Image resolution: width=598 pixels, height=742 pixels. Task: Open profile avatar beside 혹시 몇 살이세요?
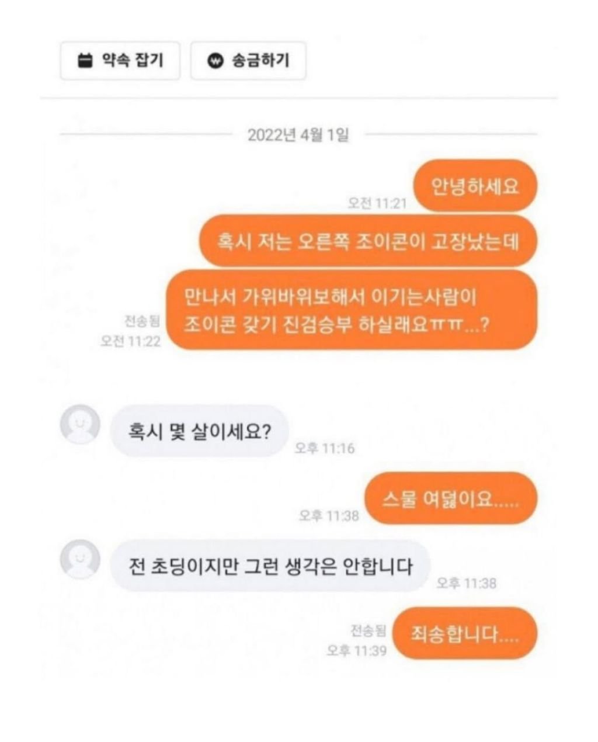(80, 424)
